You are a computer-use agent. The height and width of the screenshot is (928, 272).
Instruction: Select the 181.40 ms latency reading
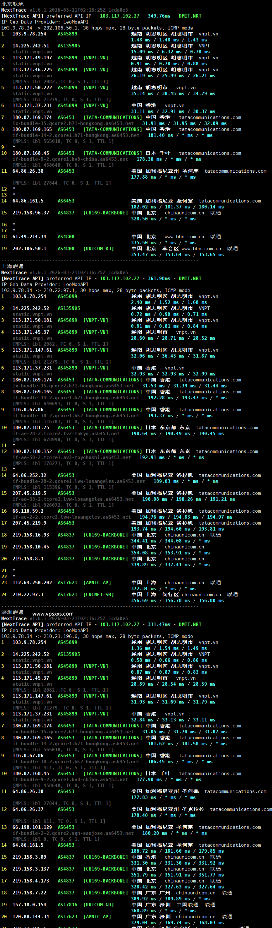pyautogui.click(x=160, y=135)
